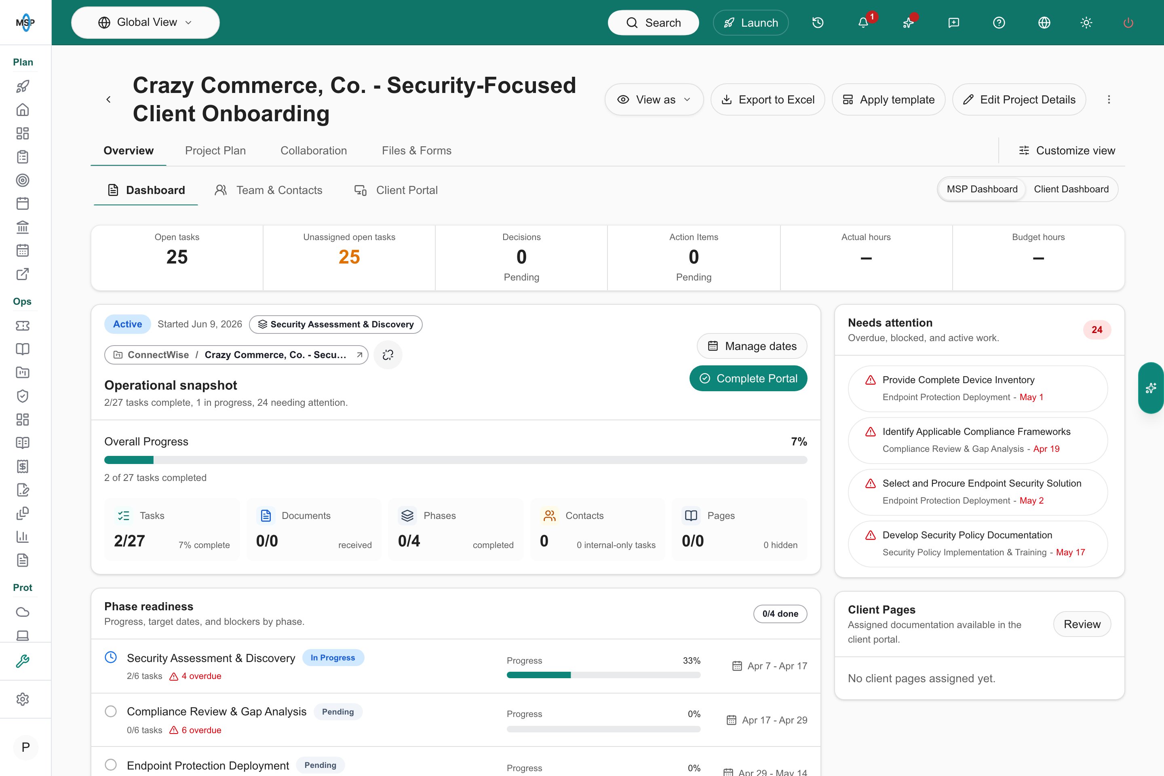Open the View as dropdown
Viewport: 1164px width, 776px height.
654,99
